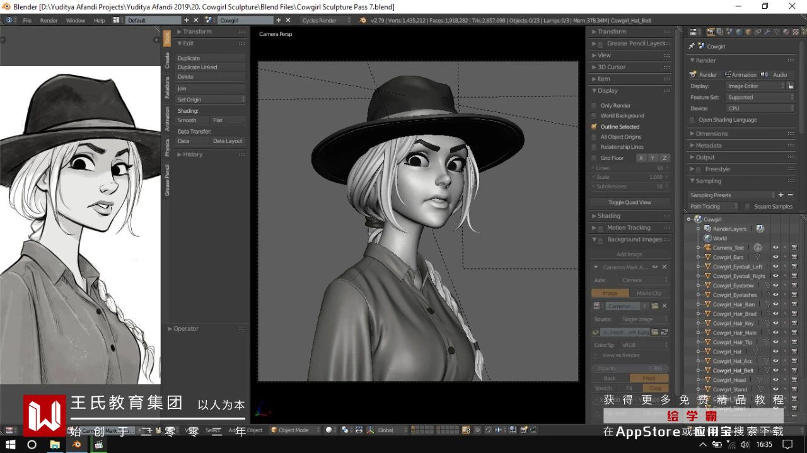
Task: Adjust the background image Opacity slider
Action: point(629,368)
